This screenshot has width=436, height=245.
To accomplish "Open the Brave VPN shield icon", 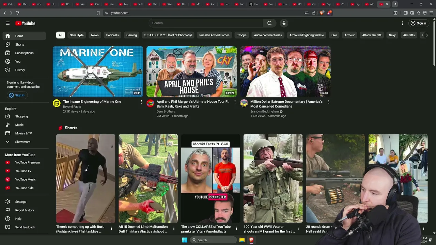I will [x=425, y=13].
